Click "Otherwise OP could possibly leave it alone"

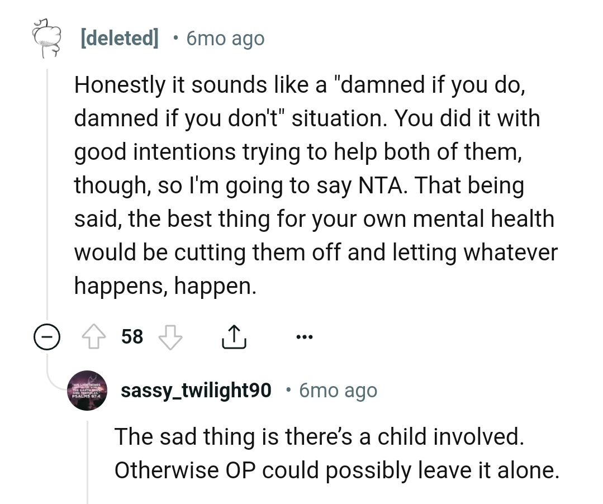[336, 470]
